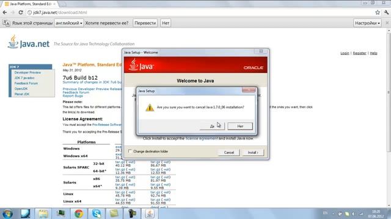The height and width of the screenshot is (219, 391).
Task: Open the Pre-Release Software license link
Action: [x=107, y=125]
